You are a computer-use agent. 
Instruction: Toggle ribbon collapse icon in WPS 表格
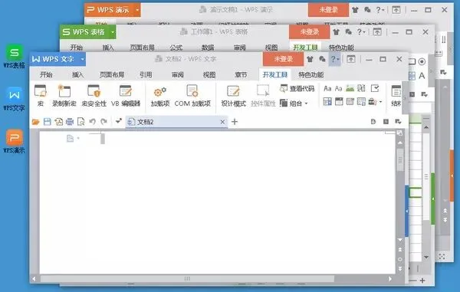377,32
